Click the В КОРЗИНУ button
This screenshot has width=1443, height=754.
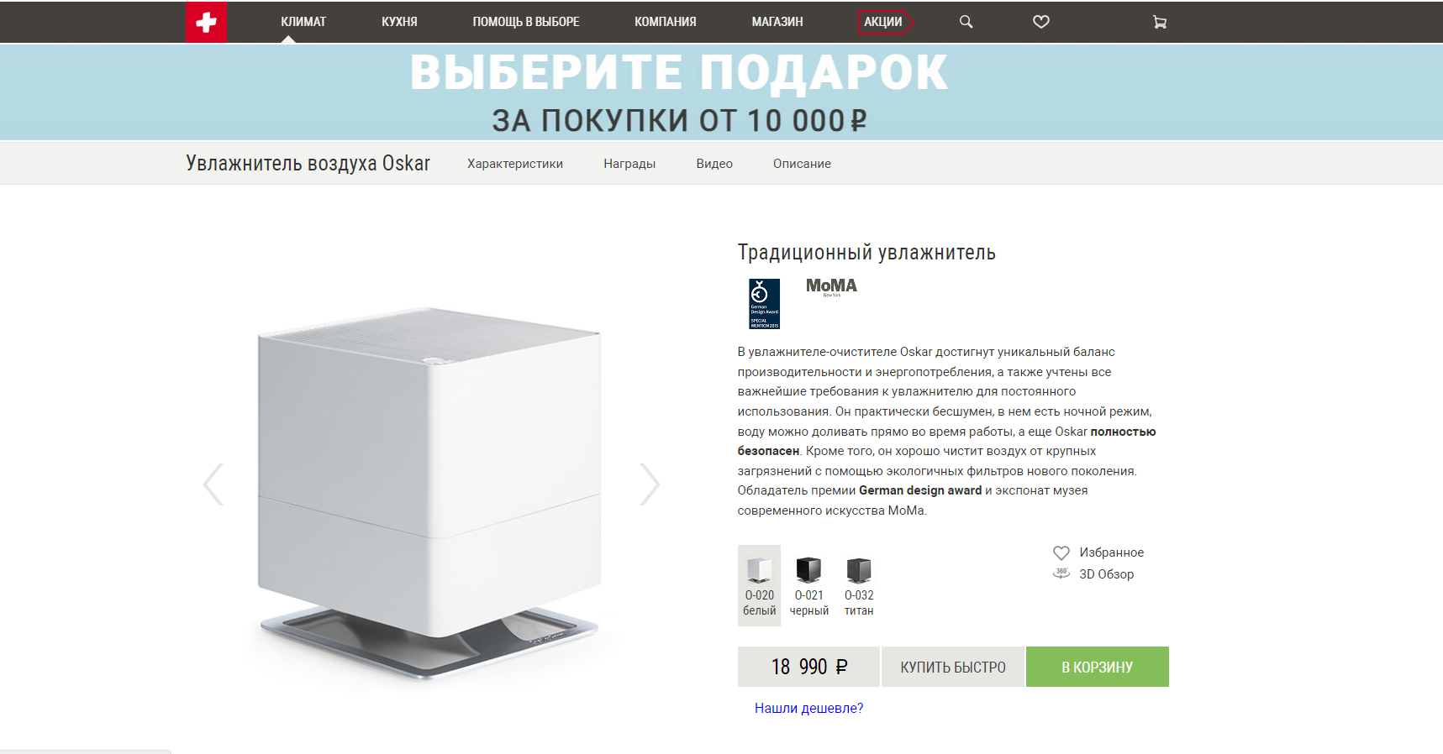click(1098, 667)
